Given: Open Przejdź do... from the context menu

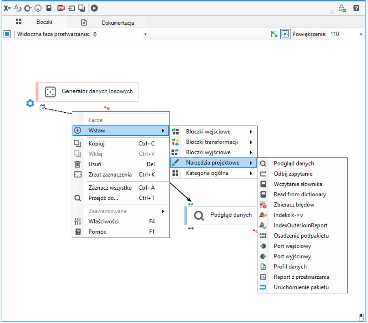Looking at the screenshot, I should [121, 198].
